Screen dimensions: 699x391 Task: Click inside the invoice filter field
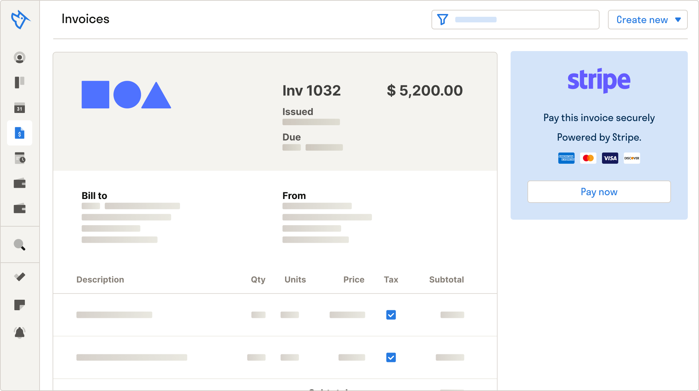[x=525, y=20]
